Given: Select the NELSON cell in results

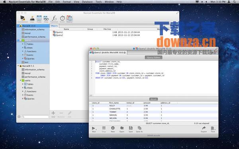Looking at the screenshot, I should (113, 118).
